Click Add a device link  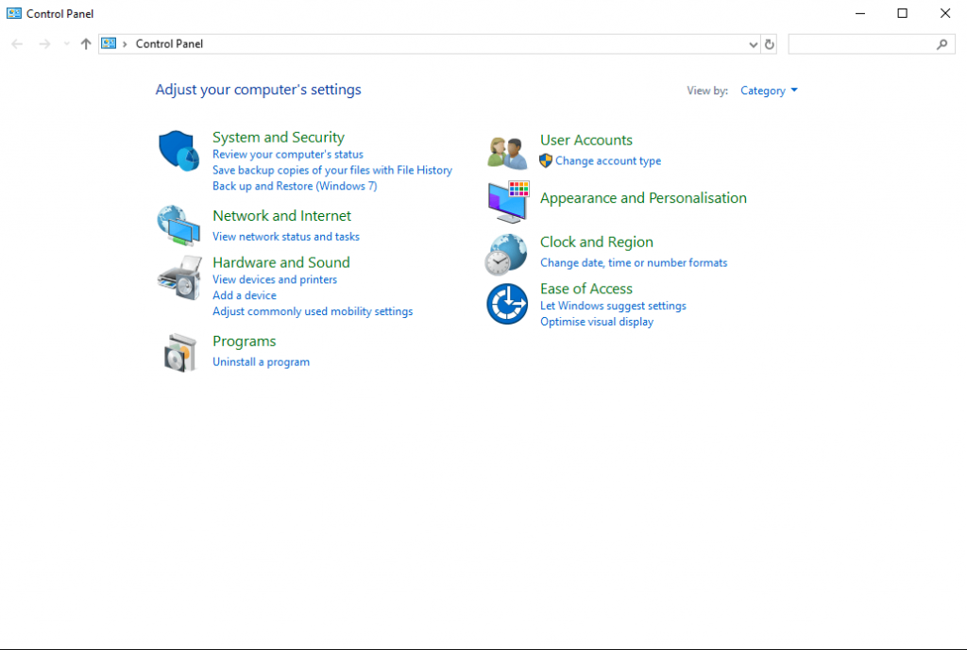point(245,295)
